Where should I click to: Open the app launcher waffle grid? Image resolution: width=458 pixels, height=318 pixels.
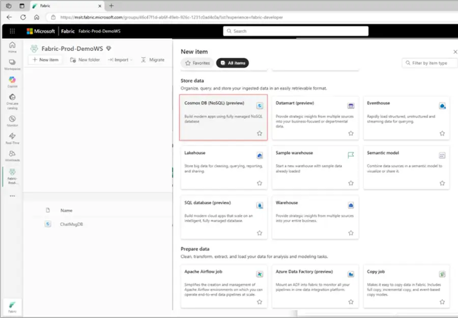tap(12, 31)
